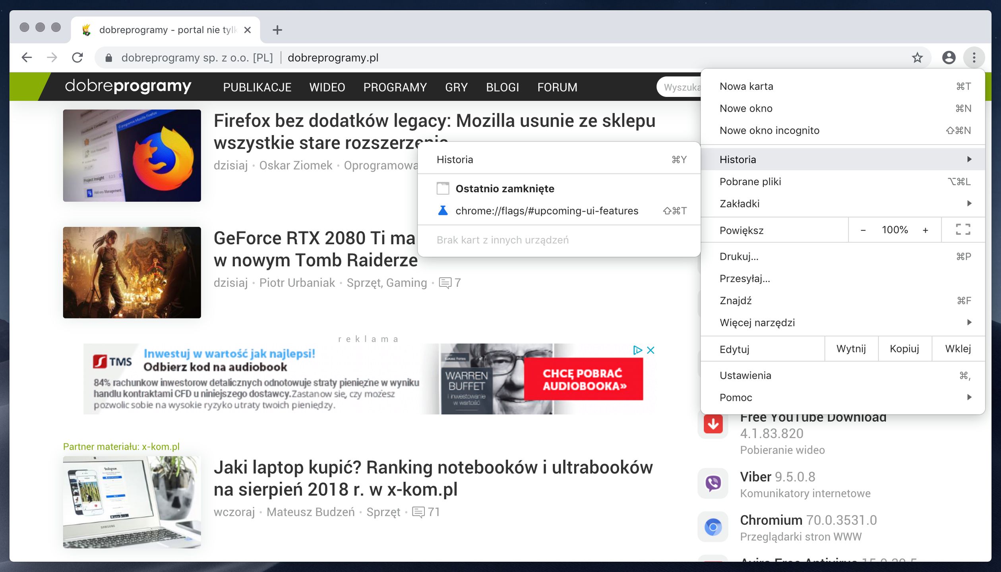1001x572 pixels.
Task: Click the padlock site security icon
Action: 108,58
